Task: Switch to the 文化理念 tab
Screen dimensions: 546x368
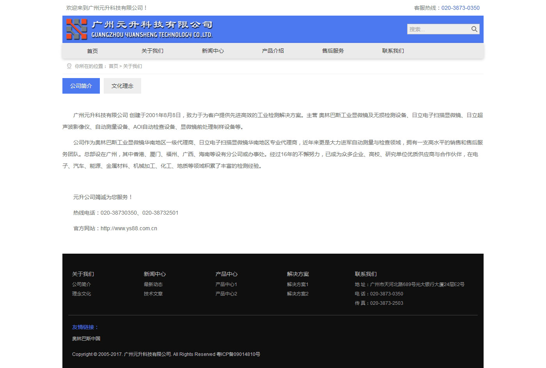Action: 122,86
